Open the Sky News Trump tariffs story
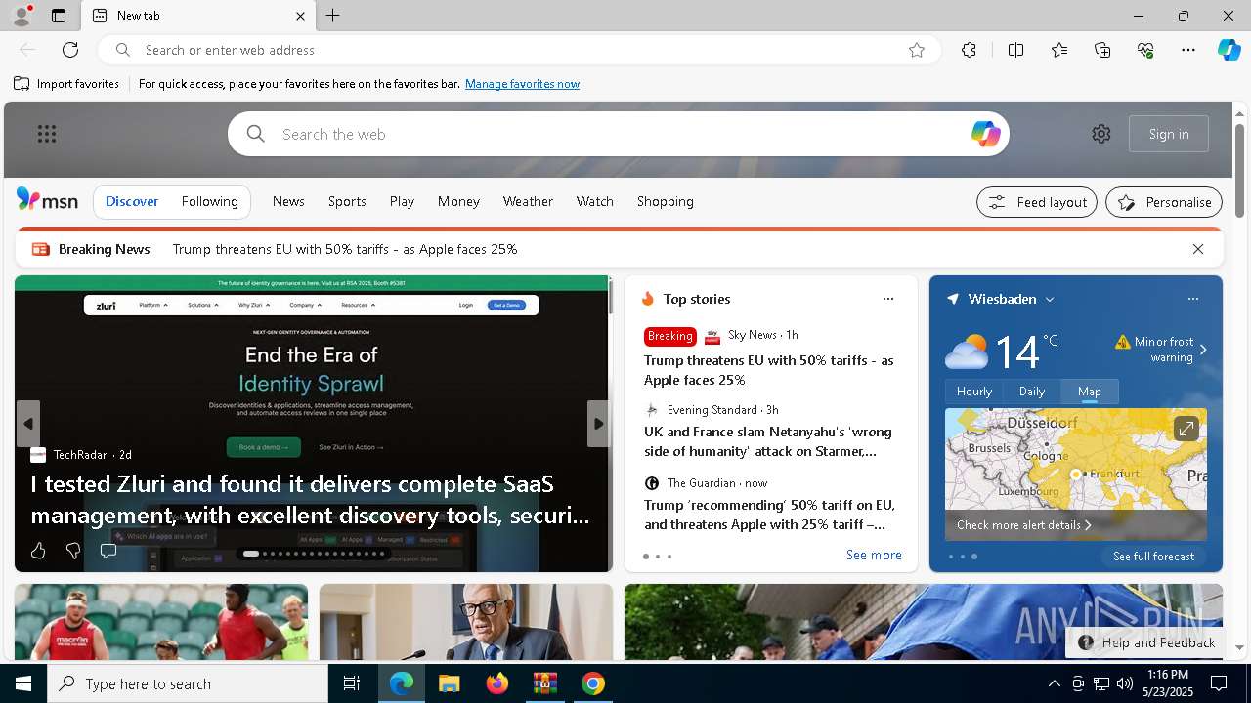Image resolution: width=1251 pixels, height=703 pixels. 769,370
